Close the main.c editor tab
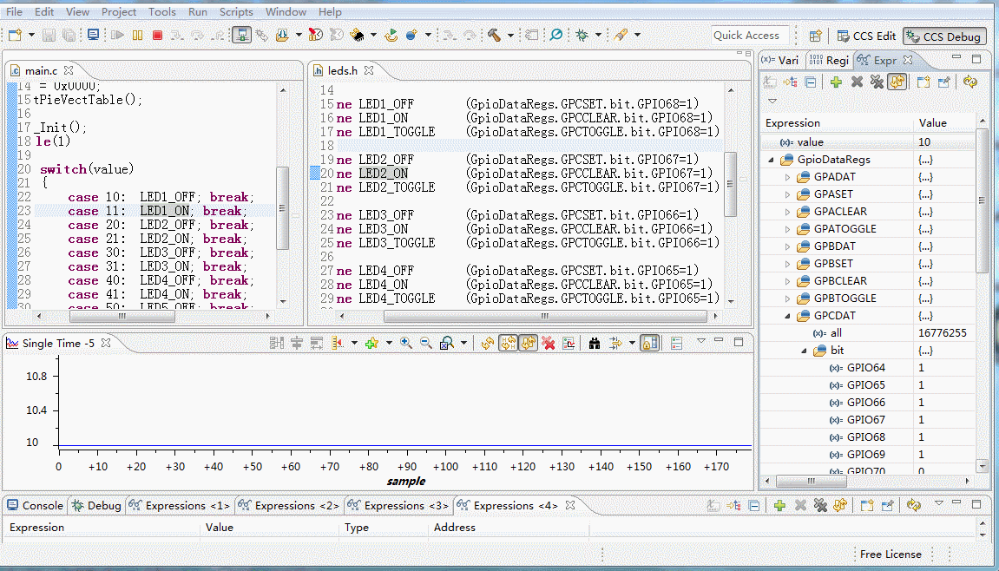Screen dimensions: 999x571 (69, 70)
